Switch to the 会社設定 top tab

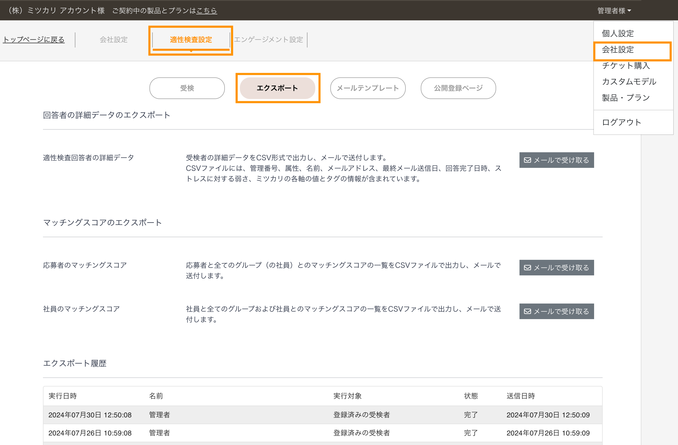pos(113,39)
